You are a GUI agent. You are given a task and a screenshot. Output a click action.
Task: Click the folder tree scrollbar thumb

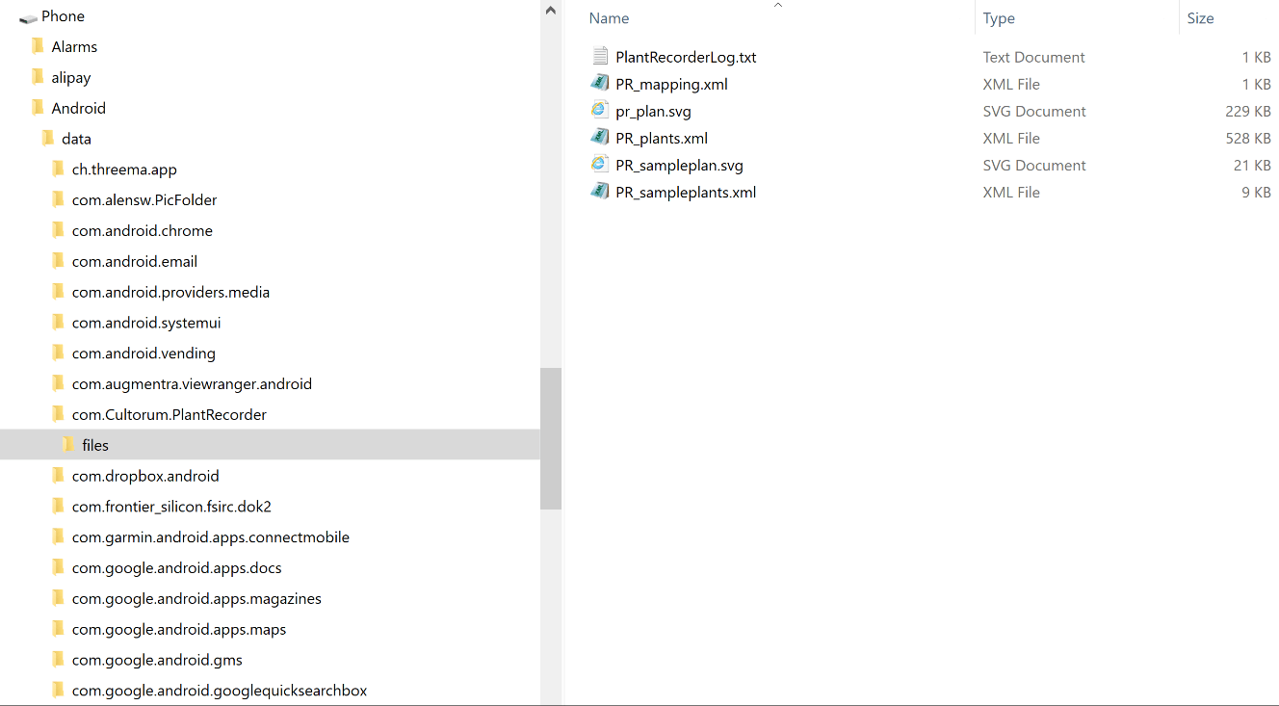tap(551, 438)
